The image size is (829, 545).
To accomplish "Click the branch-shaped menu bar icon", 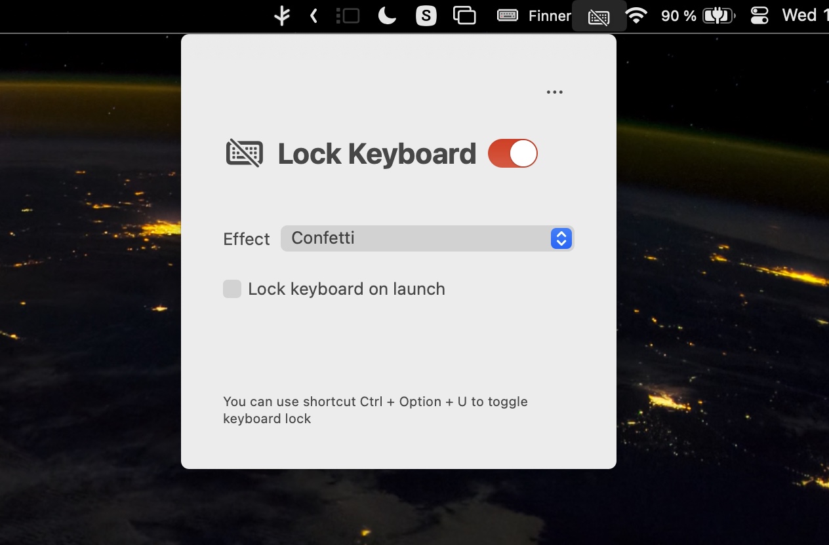I will click(282, 16).
